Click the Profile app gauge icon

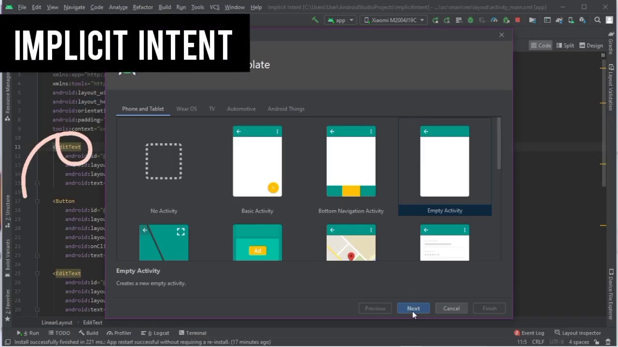click(494, 20)
